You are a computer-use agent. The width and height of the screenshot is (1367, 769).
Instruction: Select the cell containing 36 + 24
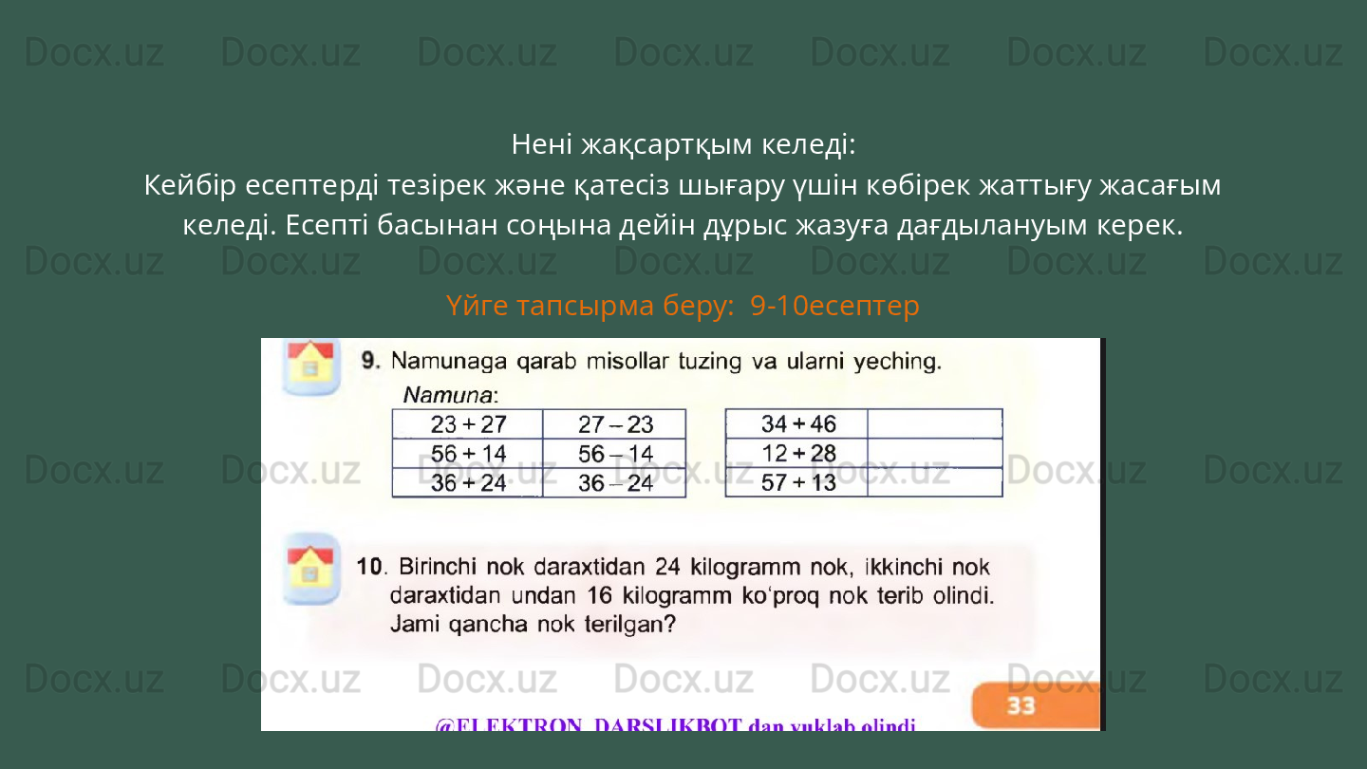[469, 484]
